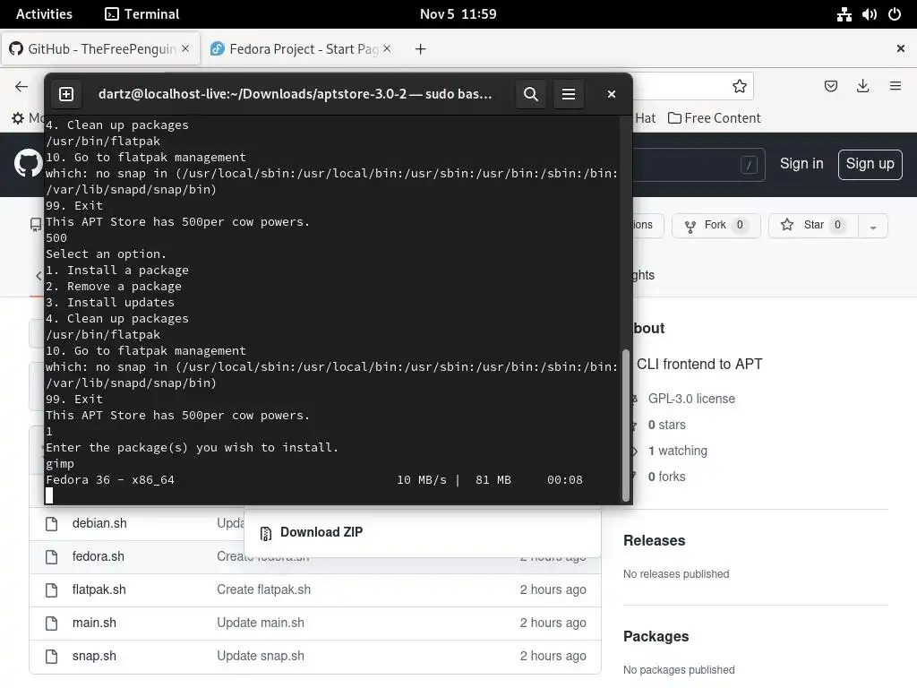The height and width of the screenshot is (688, 917).
Task: Click the terminal vertical scrollbar
Action: tap(626, 426)
